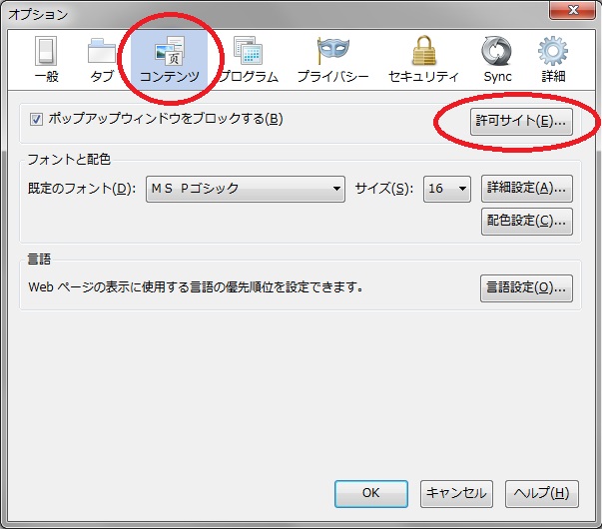This screenshot has height=529, width=602.
Task: Open font 詳細設定 dialog
Action: click(x=526, y=188)
